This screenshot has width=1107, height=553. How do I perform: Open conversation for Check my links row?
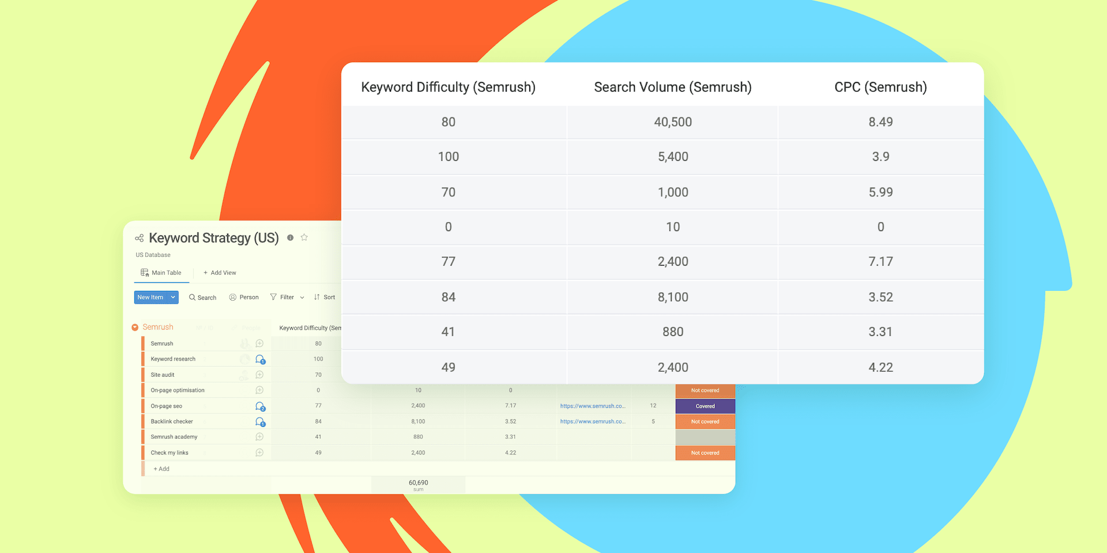coord(259,453)
